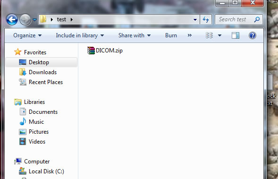Open address bar history dropdown
Viewport: 278px width, 179px height.
(x=195, y=19)
